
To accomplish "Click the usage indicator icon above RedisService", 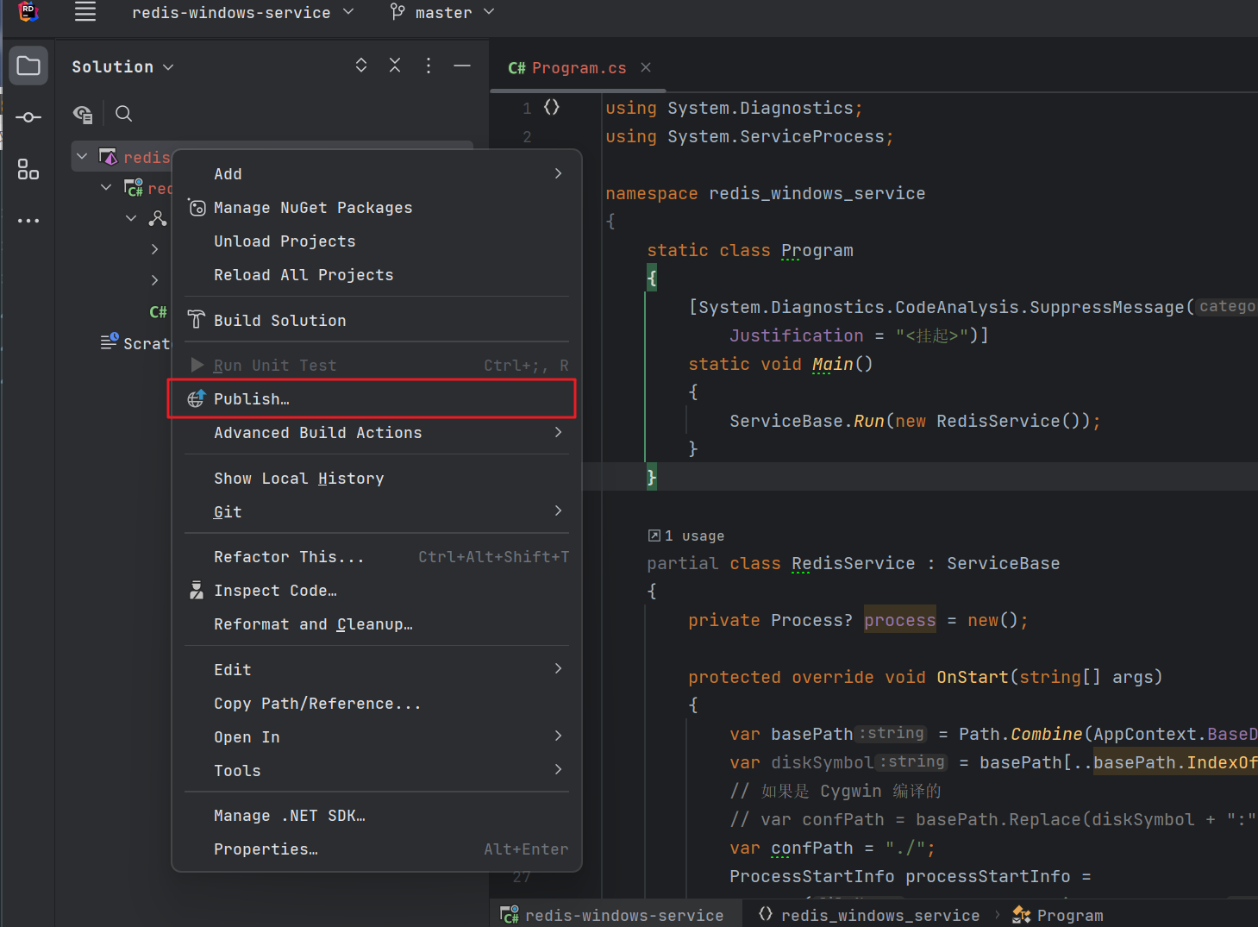I will pos(654,536).
